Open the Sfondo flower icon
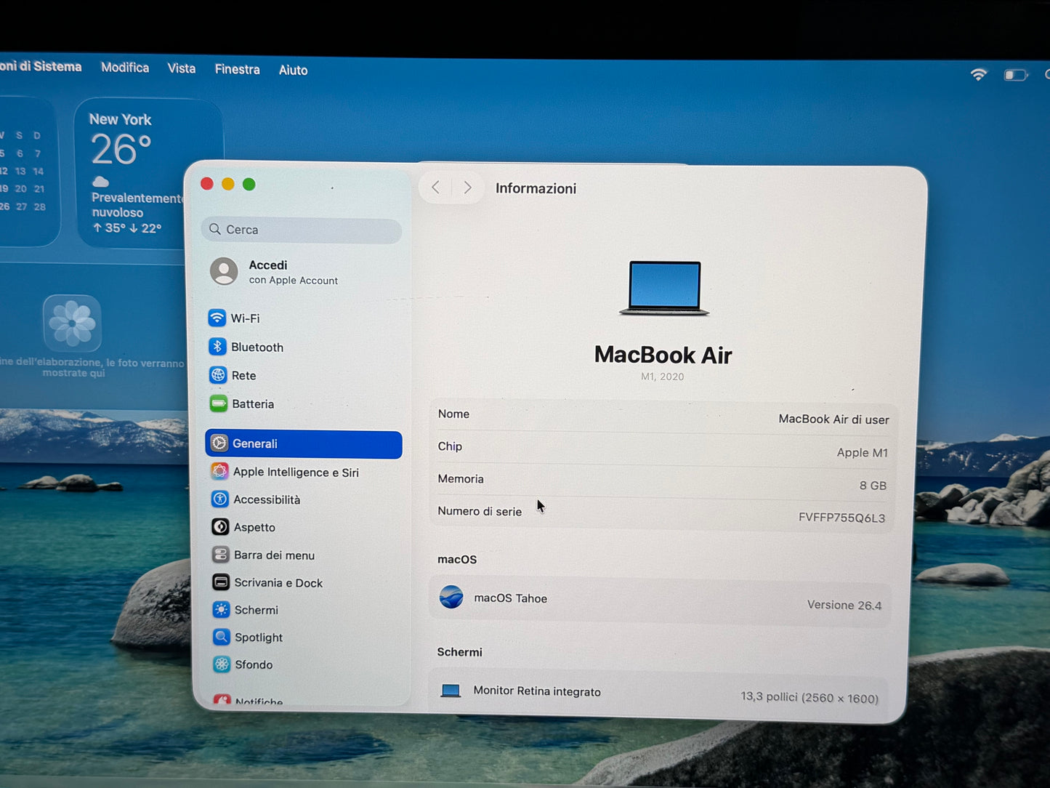 [x=222, y=664]
